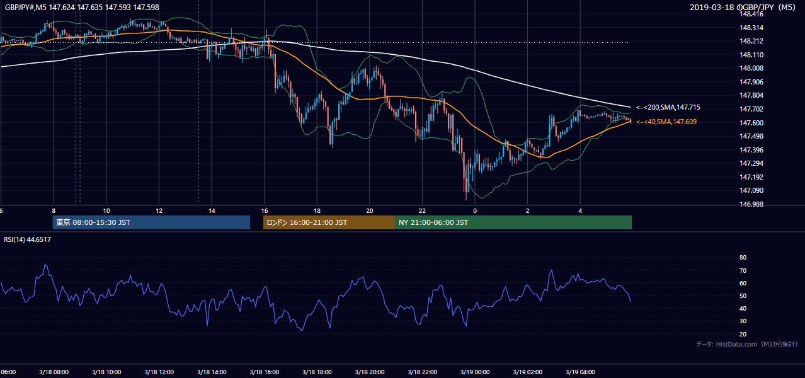Select the 40 SMA 147.609 label
The height and width of the screenshot is (378, 805).
click(x=666, y=122)
